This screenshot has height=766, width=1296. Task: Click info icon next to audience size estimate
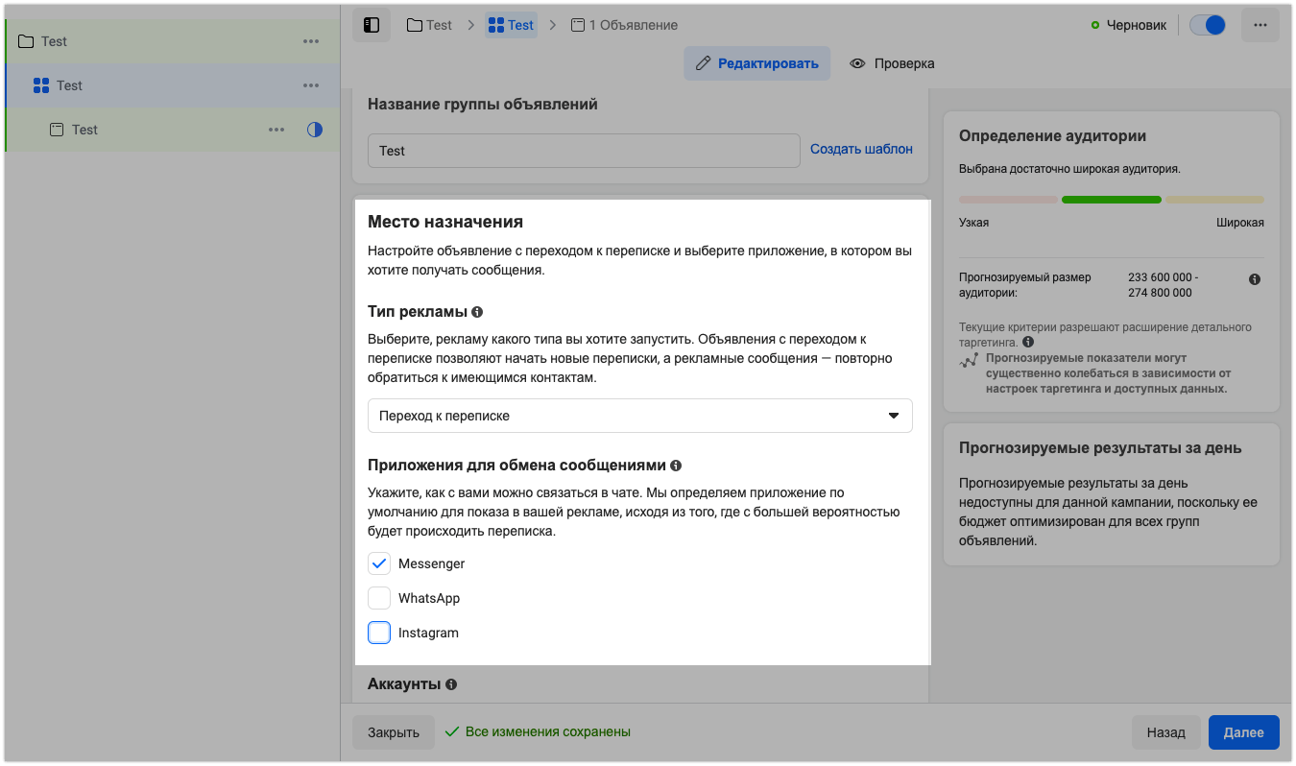(1255, 279)
